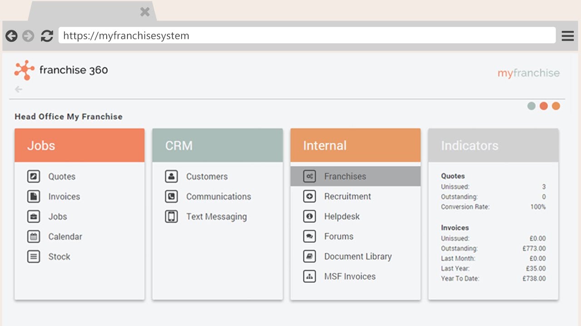Click the CRM card header
Screen dimensions: 581x326
217,145
